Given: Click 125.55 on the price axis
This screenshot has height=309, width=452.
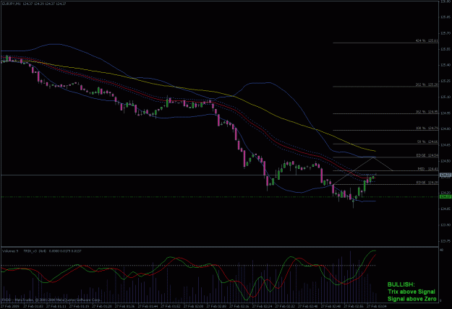Looking at the screenshot, I should point(445,49).
